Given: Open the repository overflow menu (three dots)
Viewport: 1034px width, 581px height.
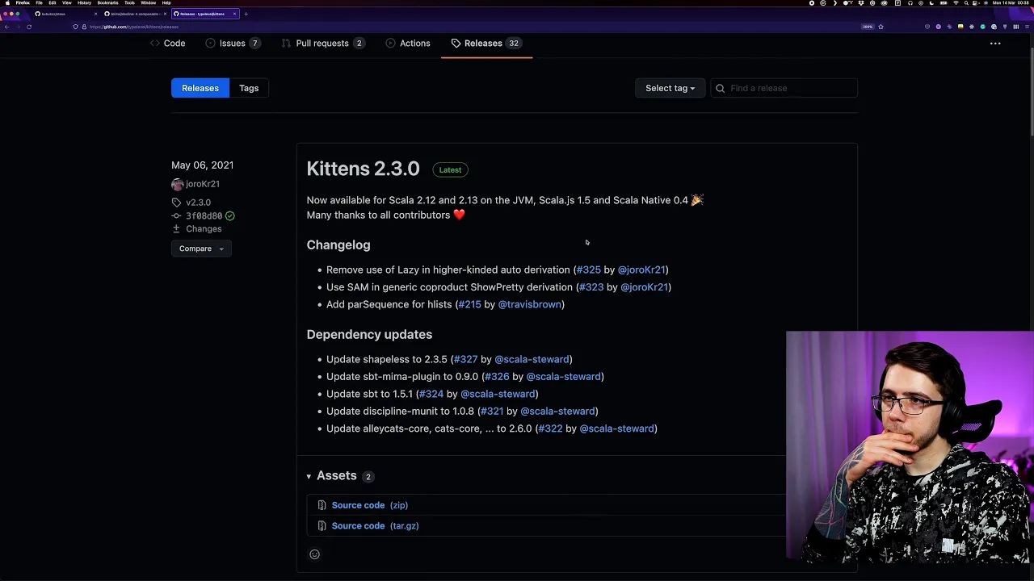Looking at the screenshot, I should pyautogui.click(x=995, y=44).
